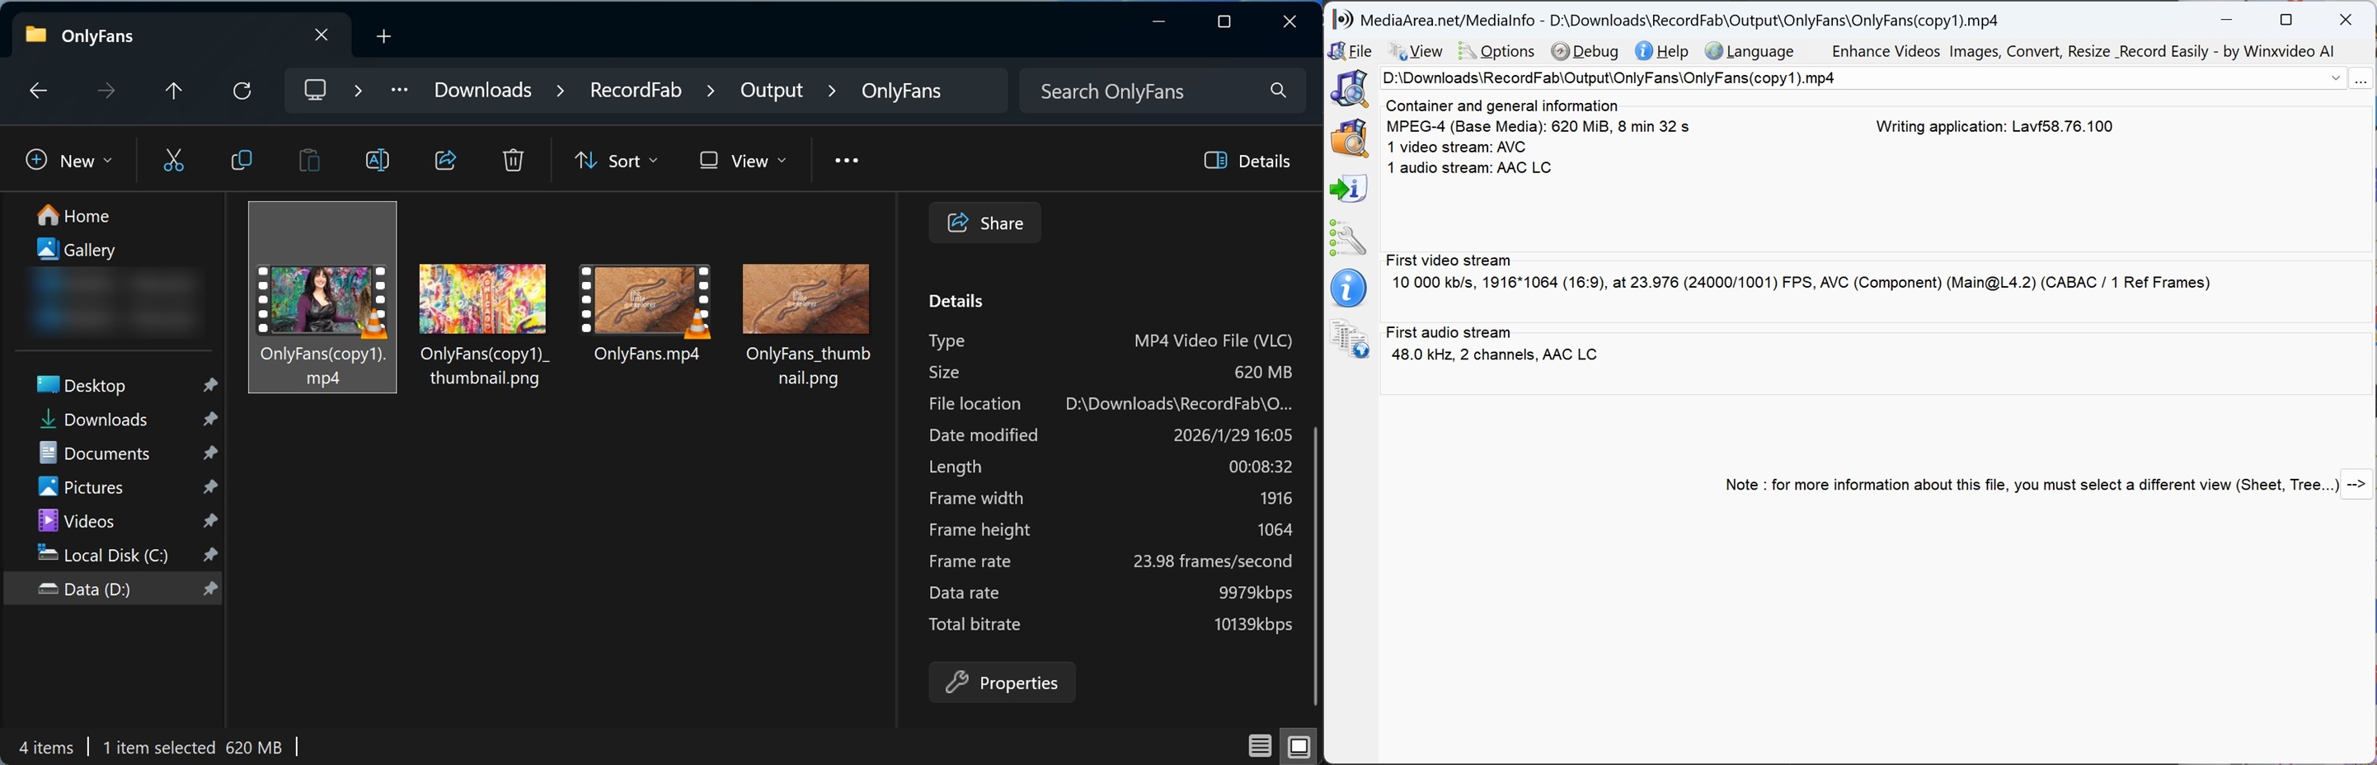This screenshot has height=765, width=2377.
Task: Open the Language menu in MediaInfo
Action: (1750, 52)
